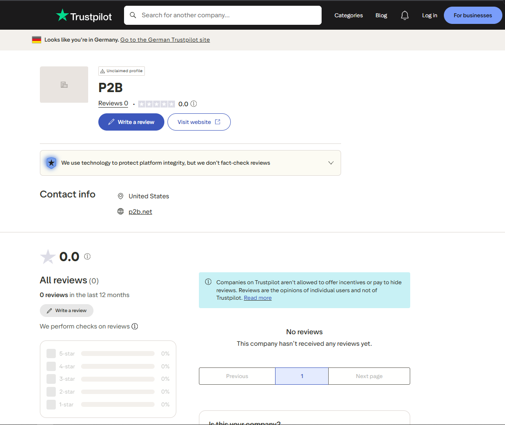Screen dimensions: 505x425
Task: Click the 'No reviews' heading
Action: coord(304,332)
